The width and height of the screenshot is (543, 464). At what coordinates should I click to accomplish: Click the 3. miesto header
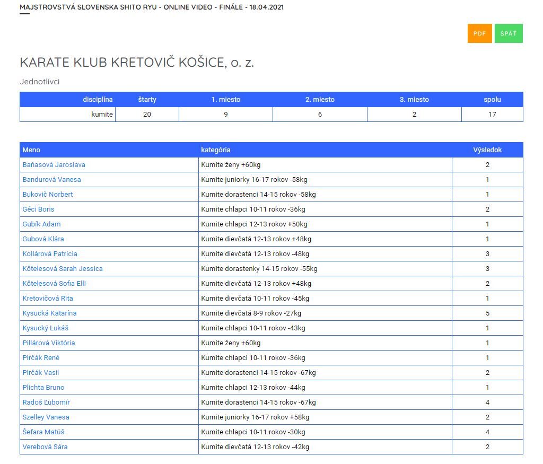coord(414,99)
